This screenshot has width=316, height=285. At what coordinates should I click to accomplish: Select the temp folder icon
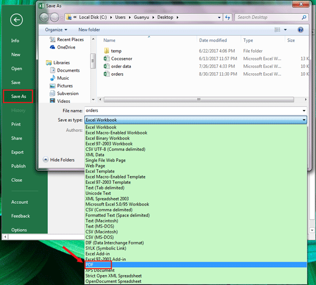tap(106, 51)
